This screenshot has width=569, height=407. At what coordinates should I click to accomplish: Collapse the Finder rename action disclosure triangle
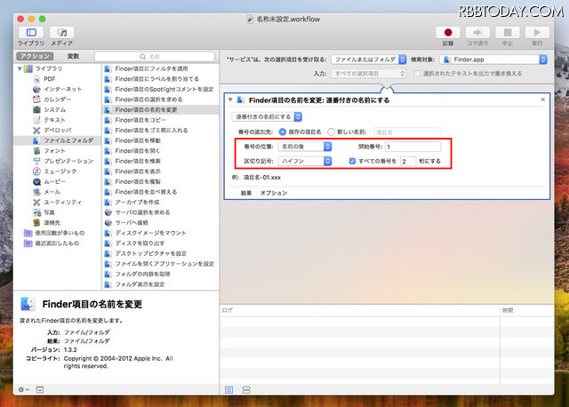[230, 100]
